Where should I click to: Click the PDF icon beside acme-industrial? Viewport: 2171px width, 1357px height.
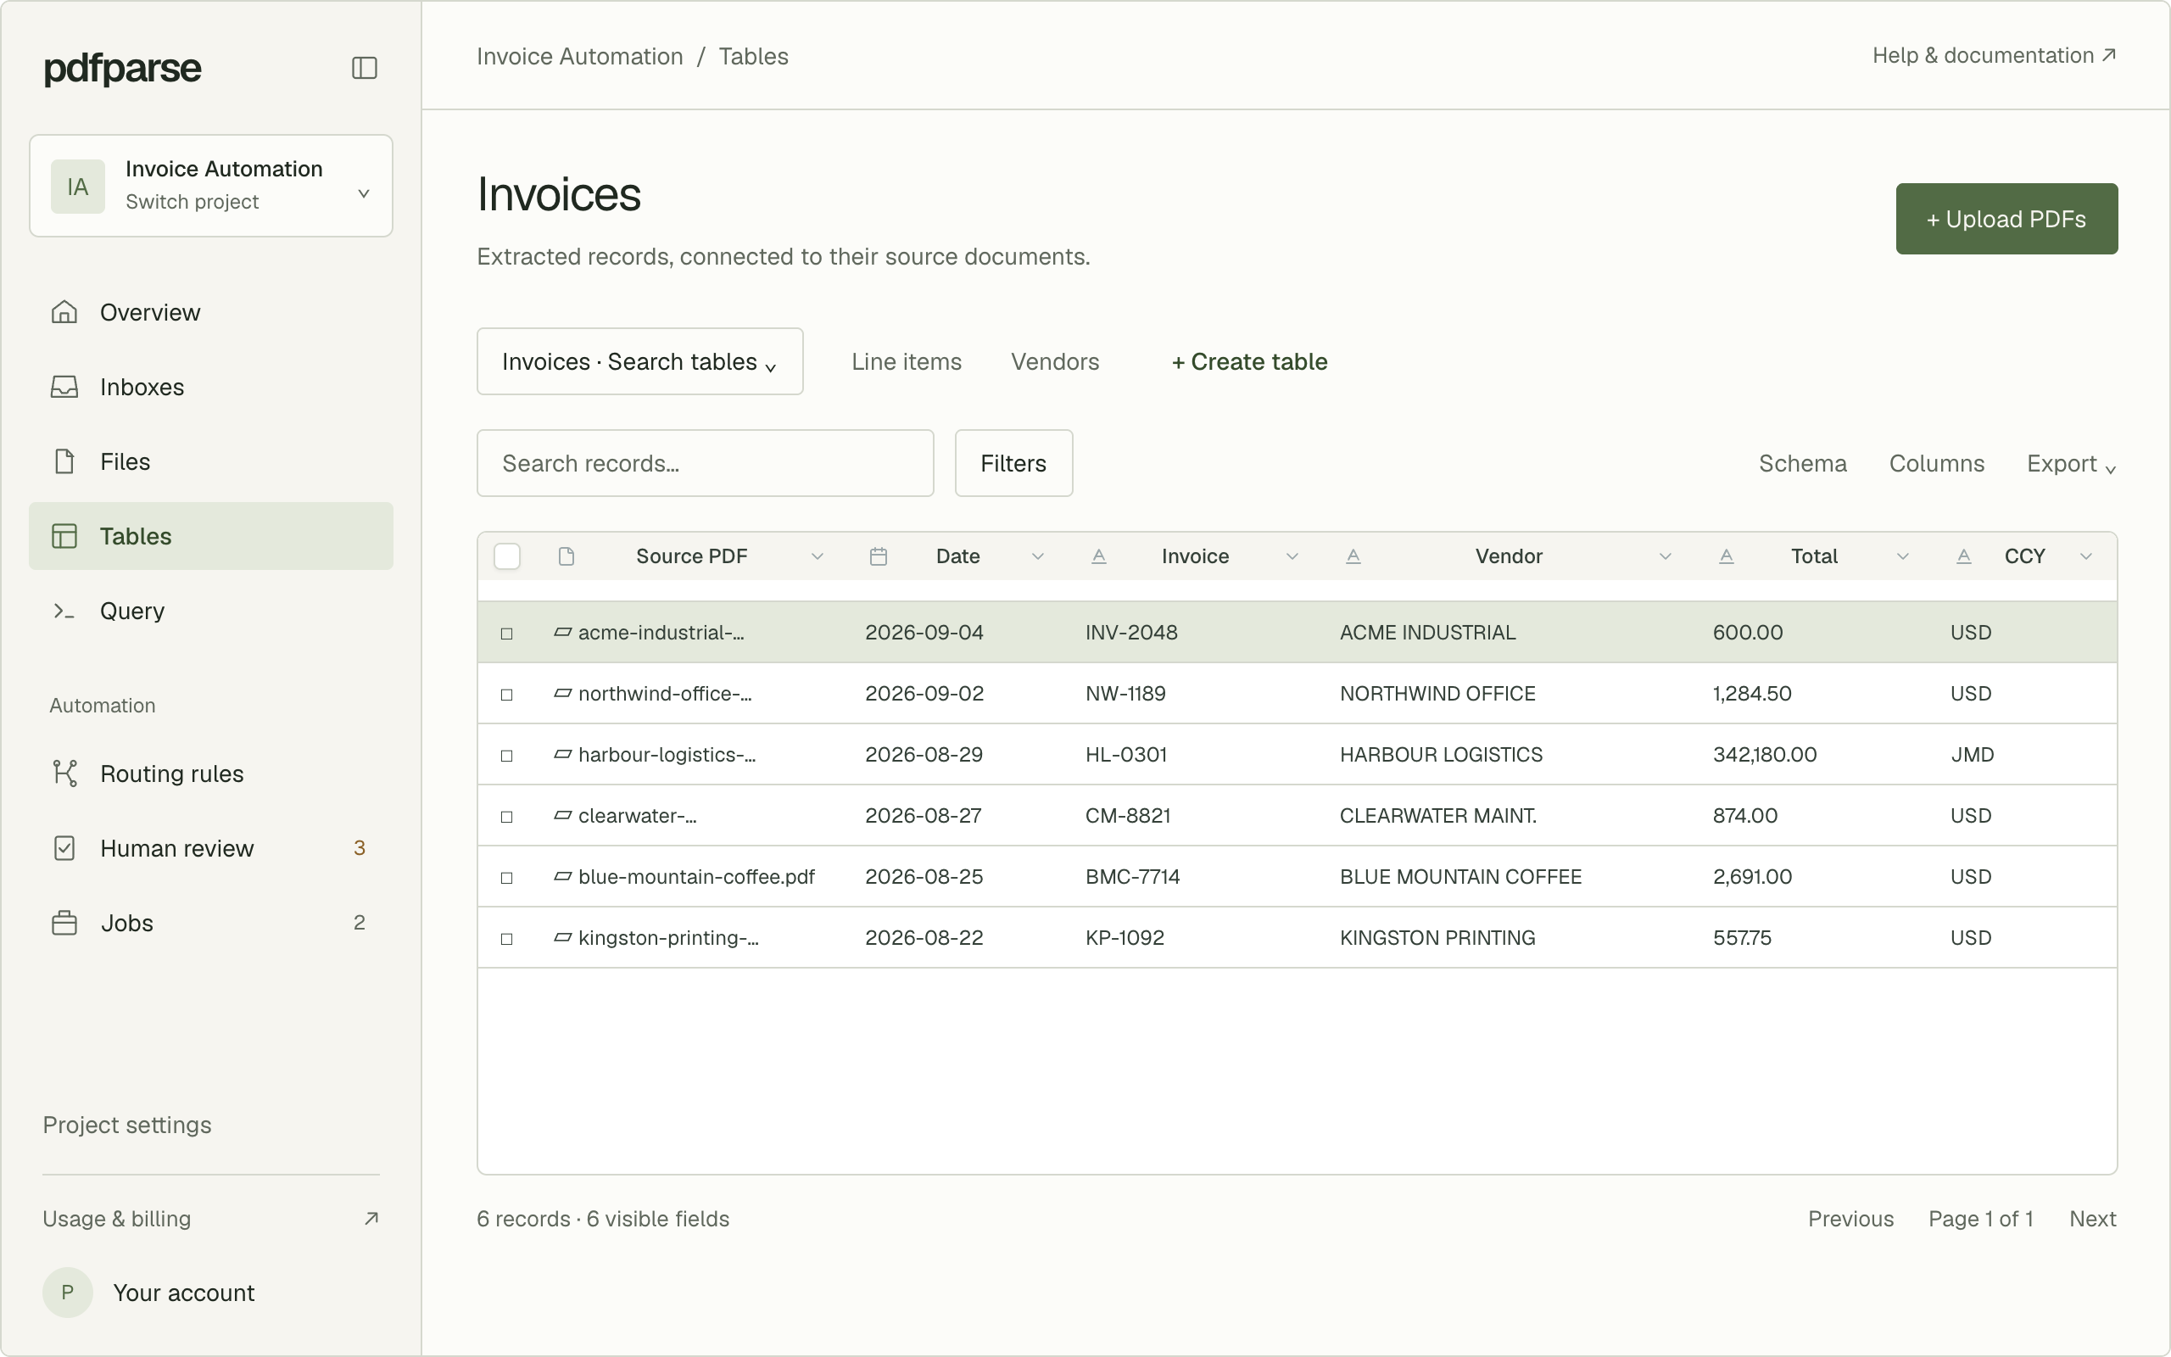coord(562,633)
